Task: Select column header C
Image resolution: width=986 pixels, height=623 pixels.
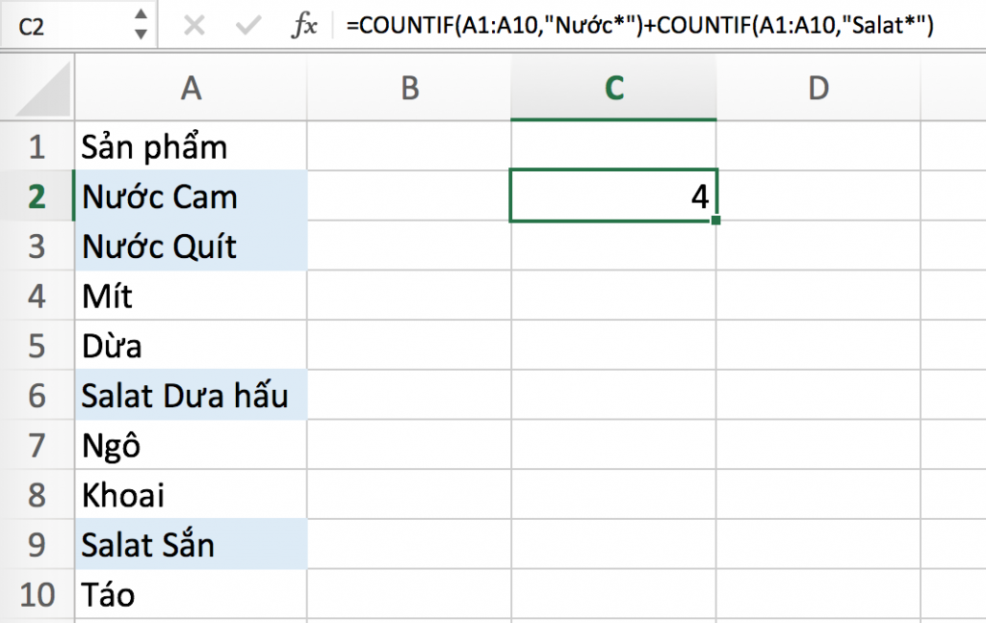Action: coord(613,87)
